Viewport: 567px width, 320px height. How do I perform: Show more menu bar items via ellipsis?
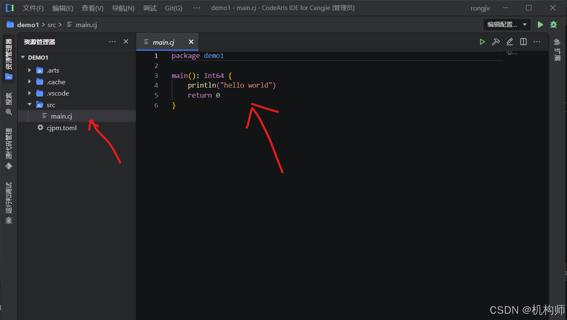[x=196, y=8]
